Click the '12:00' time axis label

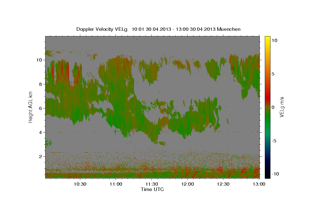[188, 184]
